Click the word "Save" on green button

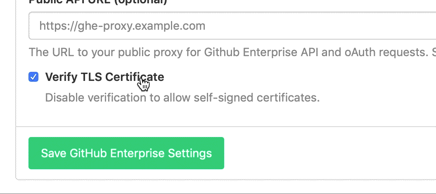point(54,154)
